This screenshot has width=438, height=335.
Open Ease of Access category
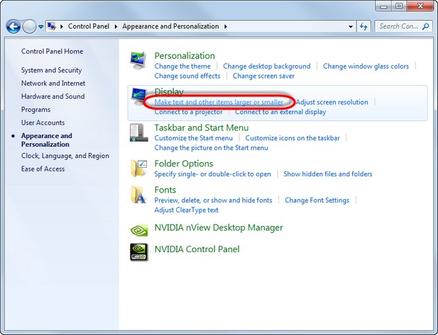point(43,169)
